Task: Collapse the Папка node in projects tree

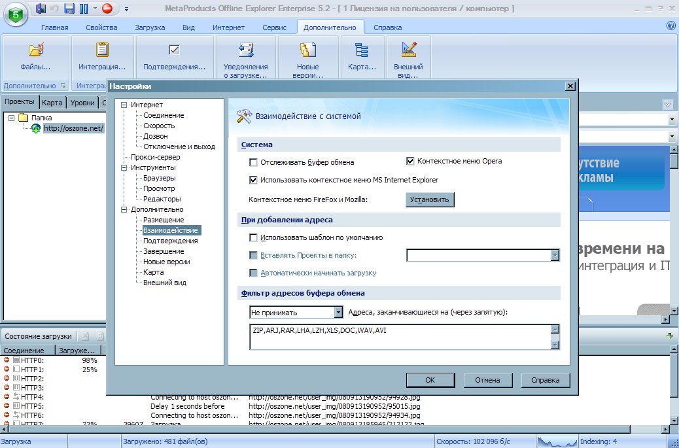Action: (12, 118)
